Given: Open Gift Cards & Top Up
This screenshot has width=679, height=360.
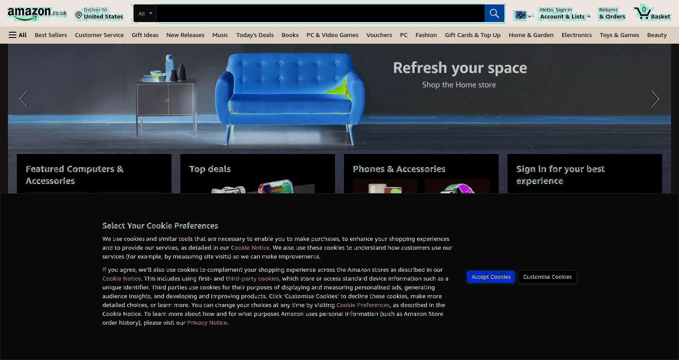Looking at the screenshot, I should pos(473,35).
